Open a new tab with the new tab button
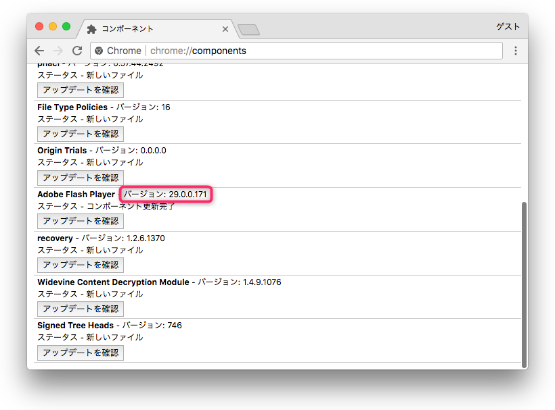The image size is (555, 410). click(x=248, y=29)
